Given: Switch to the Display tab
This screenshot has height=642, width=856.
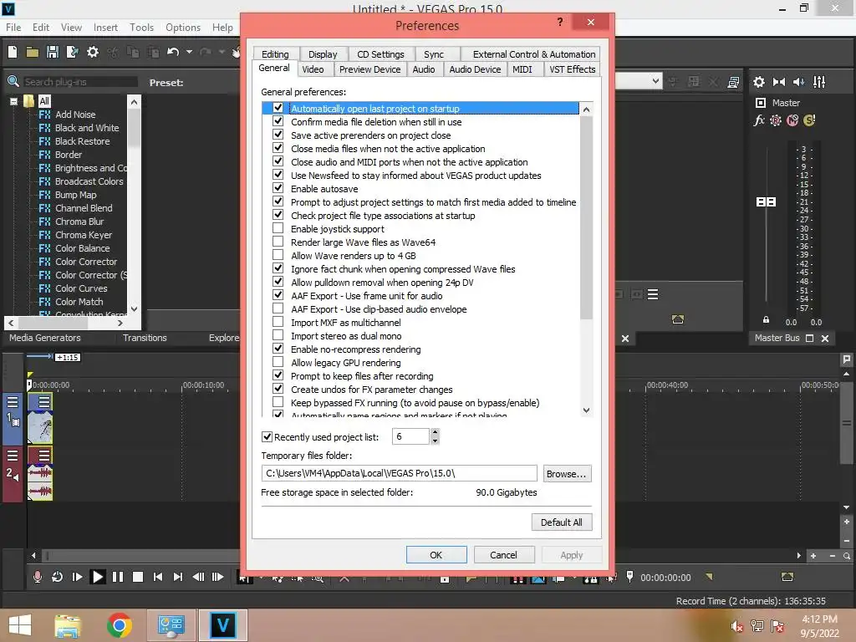Looking at the screenshot, I should pyautogui.click(x=323, y=54).
